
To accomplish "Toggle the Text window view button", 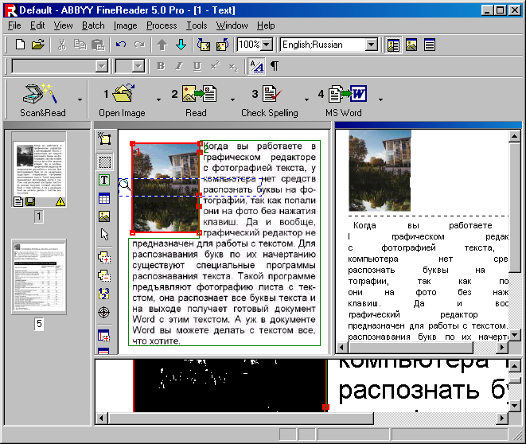I will click(430, 45).
